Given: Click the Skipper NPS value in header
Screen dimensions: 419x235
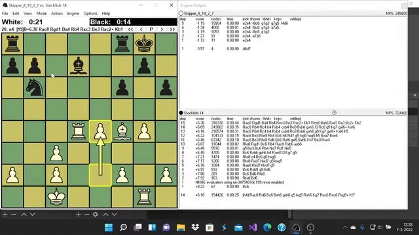Looking at the screenshot, I should click(396, 13).
